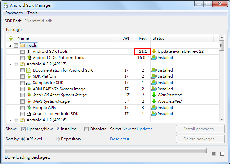Image resolution: width=230 pixels, height=164 pixels.
Task: Click the SDK Platform android icon
Action: (x=29, y=76)
